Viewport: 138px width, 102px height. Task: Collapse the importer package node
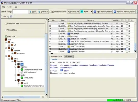tap(16, 67)
